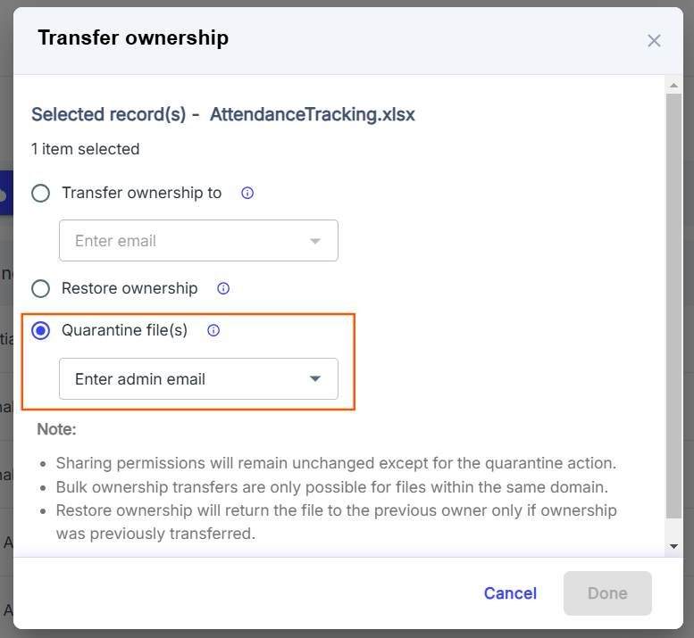Click the AttendanceTracking.xlsx file name
The height and width of the screenshot is (638, 694).
coord(313,114)
